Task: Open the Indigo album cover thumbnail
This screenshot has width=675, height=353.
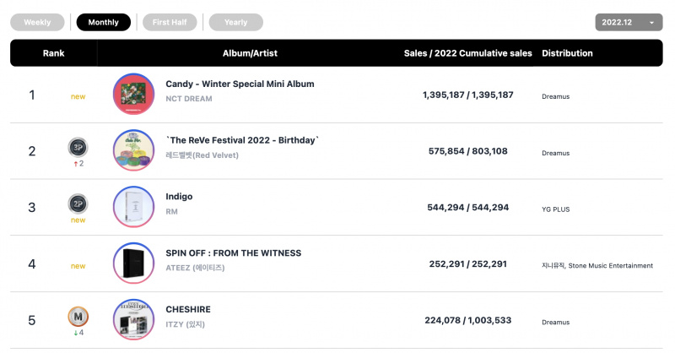Action: 133,207
